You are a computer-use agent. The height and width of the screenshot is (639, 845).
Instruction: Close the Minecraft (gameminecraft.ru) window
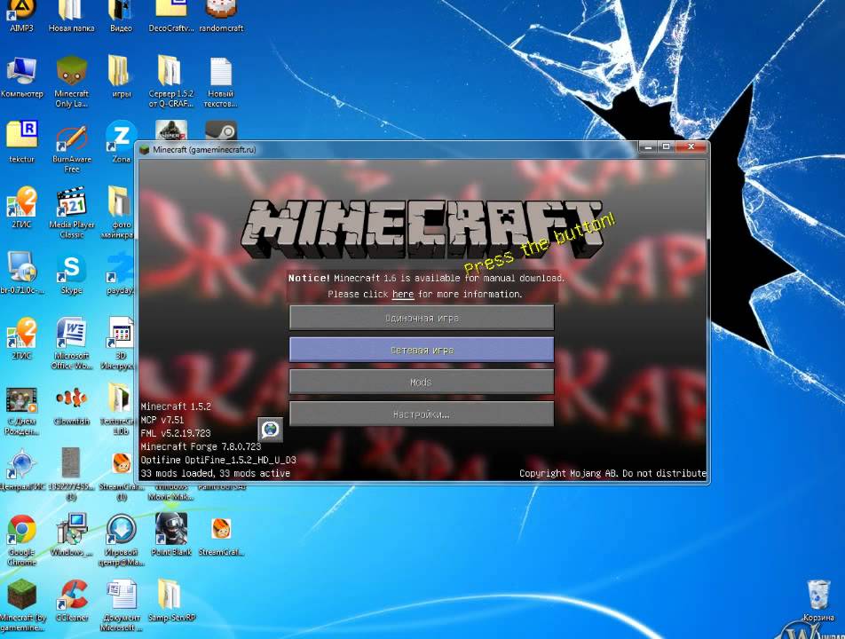[691, 146]
